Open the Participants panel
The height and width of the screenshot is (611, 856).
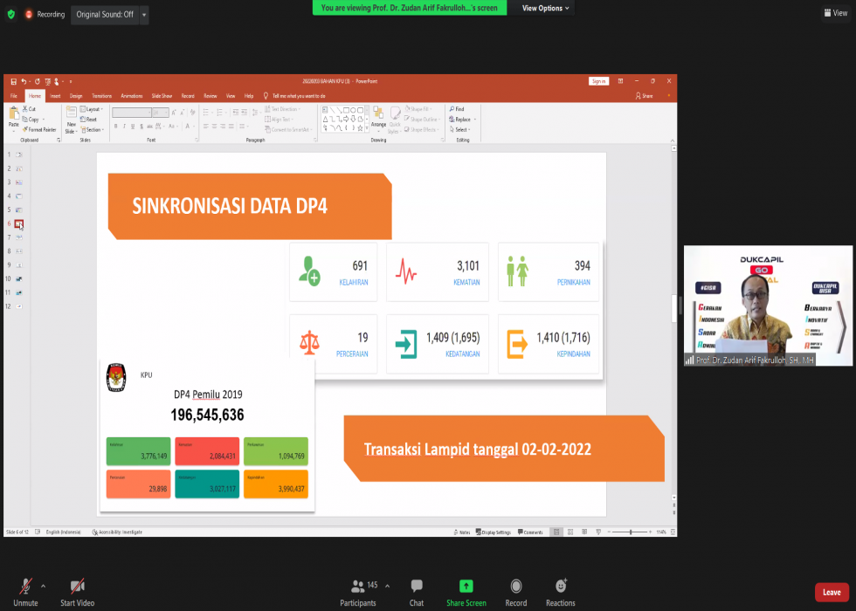click(358, 586)
